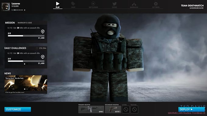The height and width of the screenshot is (116, 207).
Task: Click the Daily Challenges clock timer icon
Action: (x=37, y=48)
